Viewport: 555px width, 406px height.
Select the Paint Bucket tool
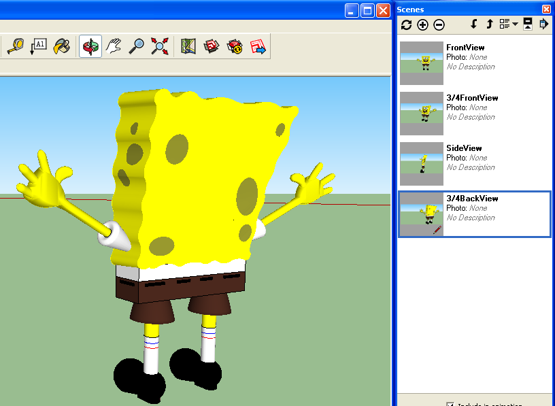coord(62,46)
